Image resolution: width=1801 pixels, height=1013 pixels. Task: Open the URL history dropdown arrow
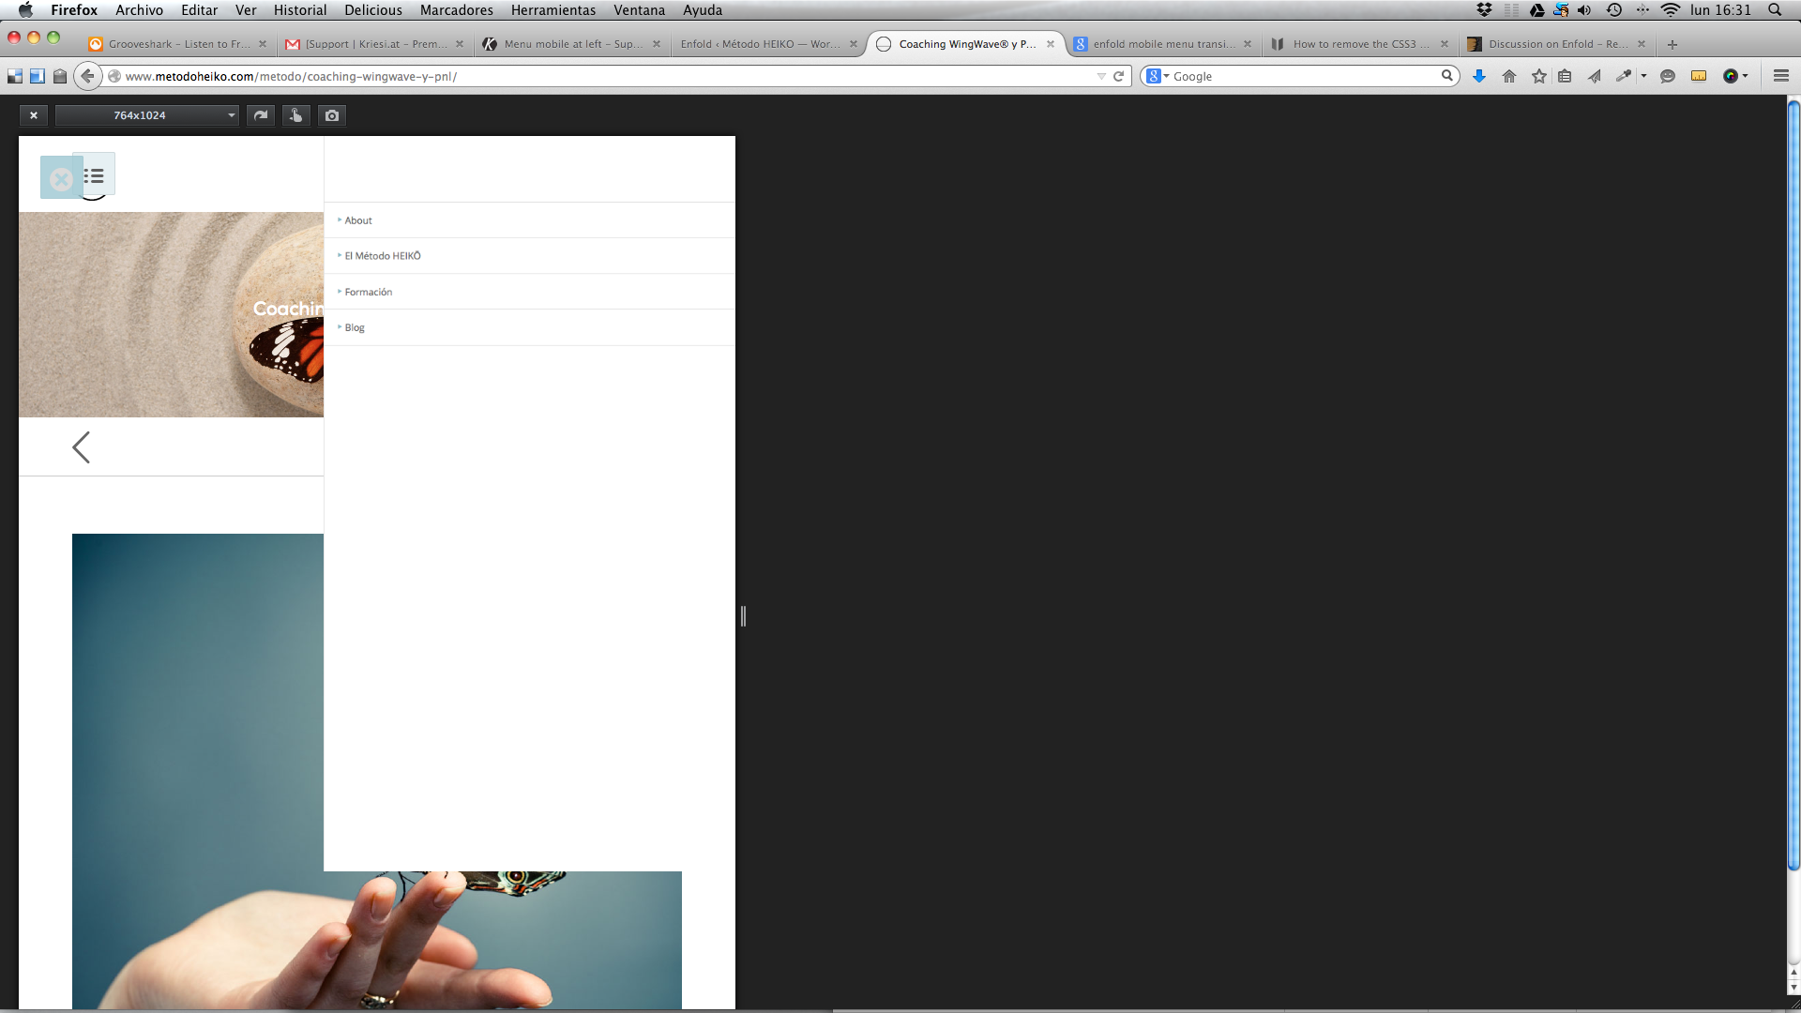[1101, 76]
